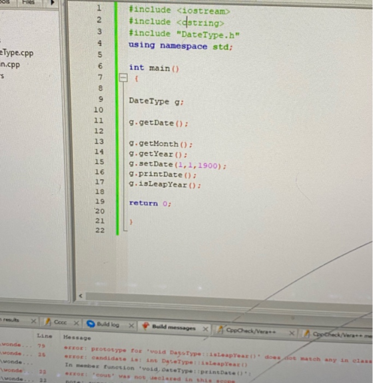The height and width of the screenshot is (383, 373).
Task: Click the editor horizontal scrollbar left arrow
Action: pos(81,296)
